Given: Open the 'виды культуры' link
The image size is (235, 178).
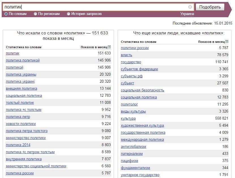Looking at the screenshot, I should coord(133,111).
